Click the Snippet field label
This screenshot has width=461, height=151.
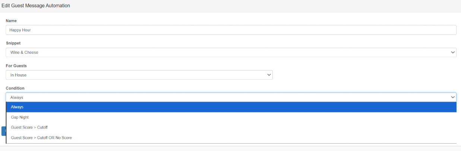click(x=13, y=43)
